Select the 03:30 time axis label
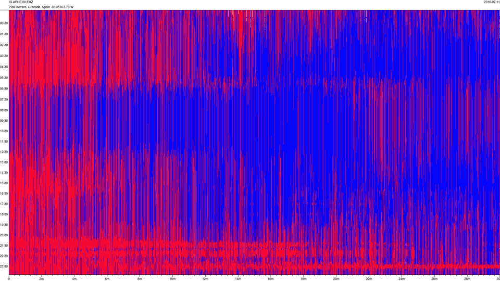500x281 pixels. [4, 56]
